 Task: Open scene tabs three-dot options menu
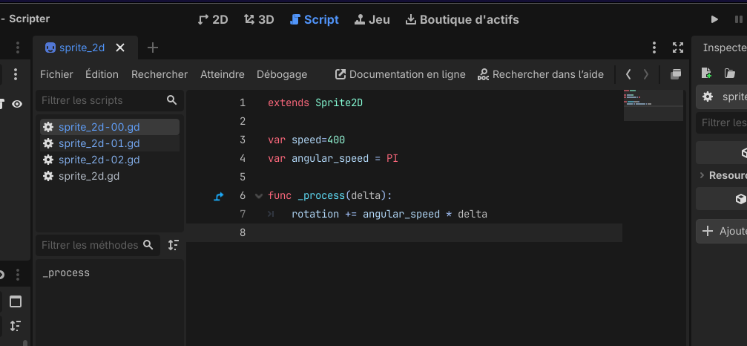tap(654, 48)
